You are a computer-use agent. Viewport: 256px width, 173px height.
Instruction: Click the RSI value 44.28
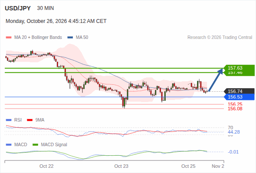[234, 132]
